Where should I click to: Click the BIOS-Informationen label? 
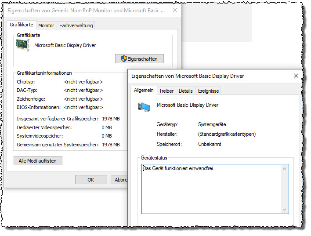pyautogui.click(x=39, y=107)
